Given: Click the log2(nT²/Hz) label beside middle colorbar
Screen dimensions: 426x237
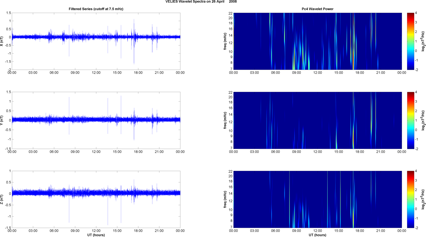Looking at the screenshot, I should [x=423, y=120].
